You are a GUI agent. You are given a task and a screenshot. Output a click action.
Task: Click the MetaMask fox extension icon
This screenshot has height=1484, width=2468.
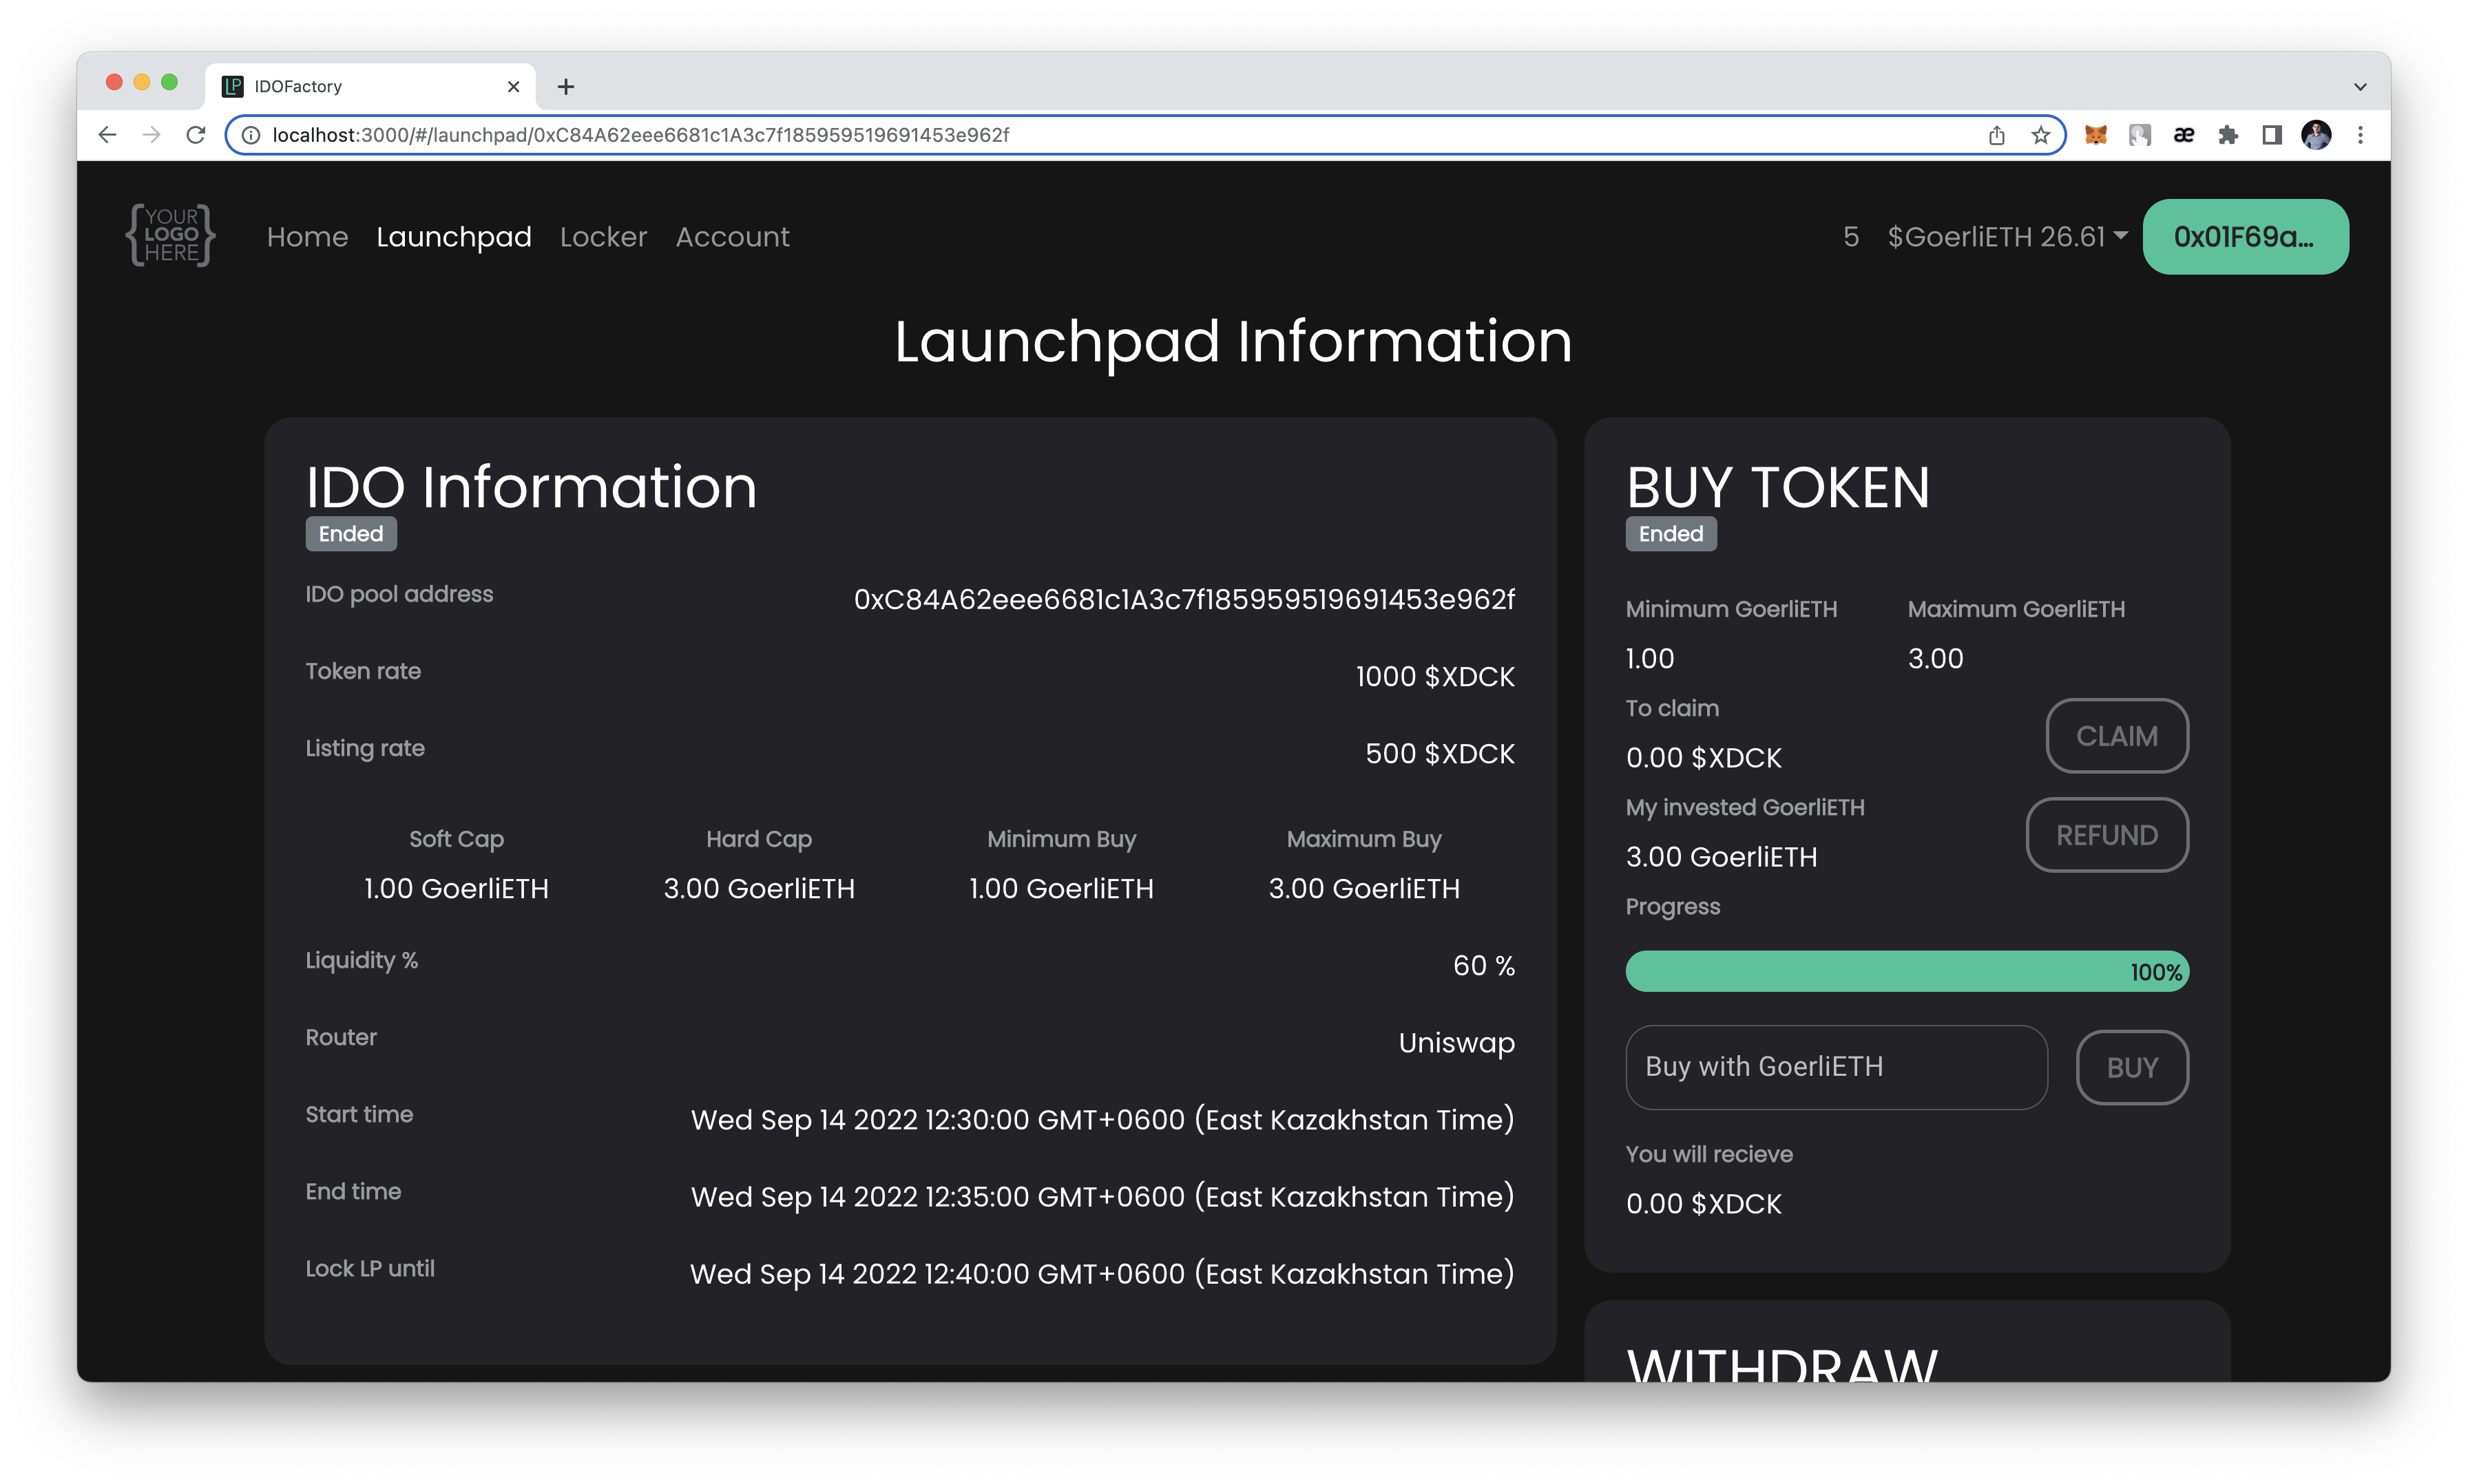coord(2095,135)
